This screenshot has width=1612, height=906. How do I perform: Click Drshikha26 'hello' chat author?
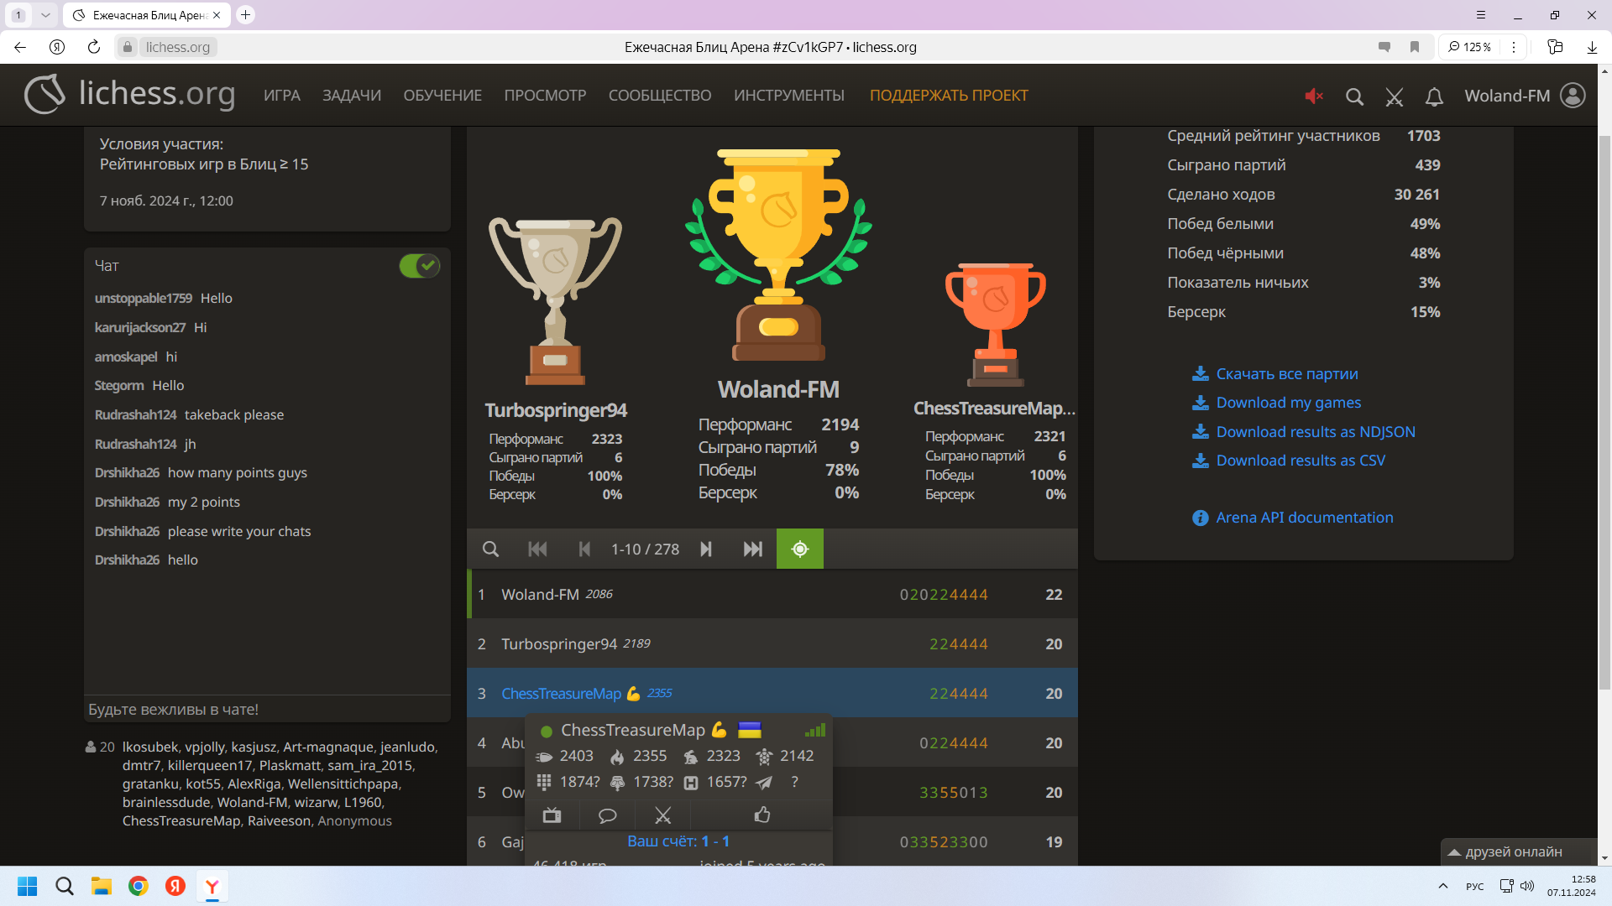click(x=127, y=560)
